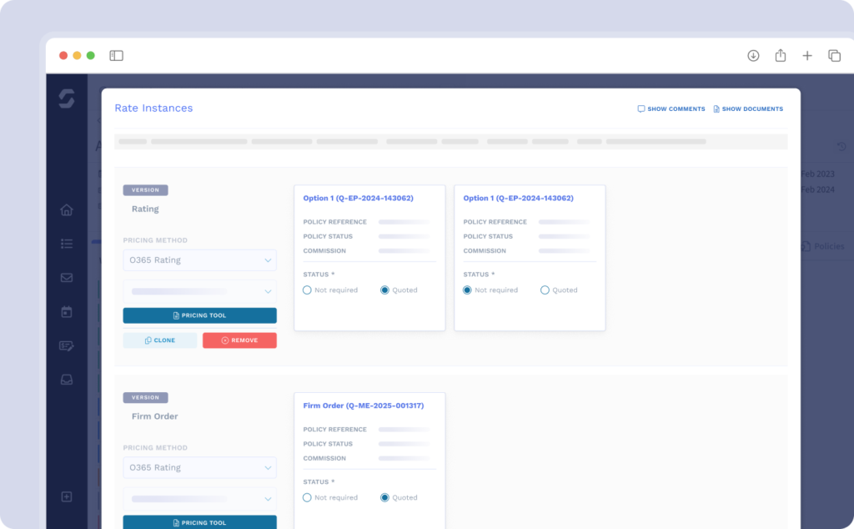The width and height of the screenshot is (854, 529).
Task: Open the Firm Order pricing method dropdown
Action: [199, 467]
